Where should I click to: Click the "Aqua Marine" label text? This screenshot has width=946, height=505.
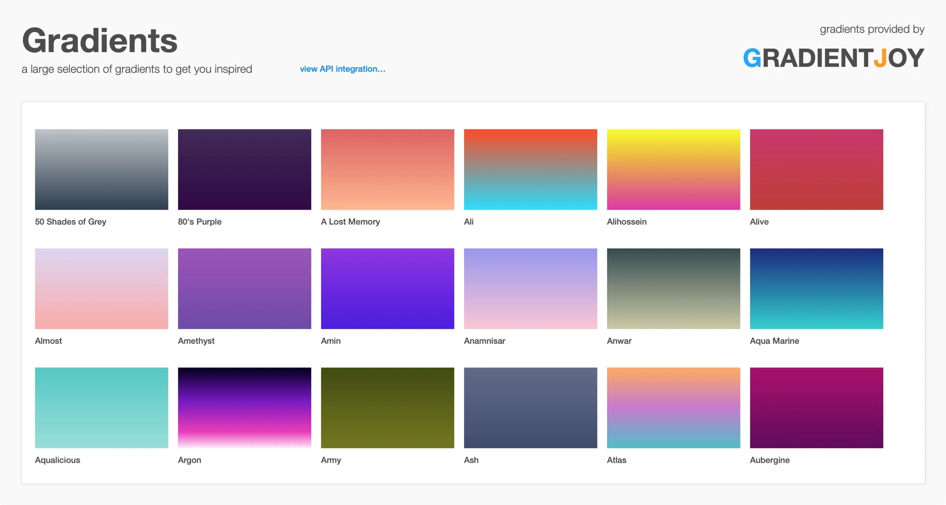coord(775,341)
